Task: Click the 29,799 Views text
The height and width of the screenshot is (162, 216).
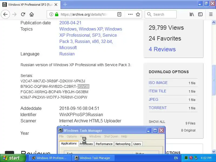Action: (x=166, y=28)
